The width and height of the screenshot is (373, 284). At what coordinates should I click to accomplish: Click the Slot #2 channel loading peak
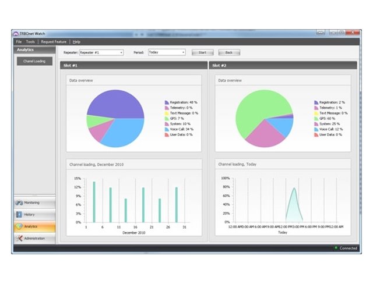[x=294, y=189]
